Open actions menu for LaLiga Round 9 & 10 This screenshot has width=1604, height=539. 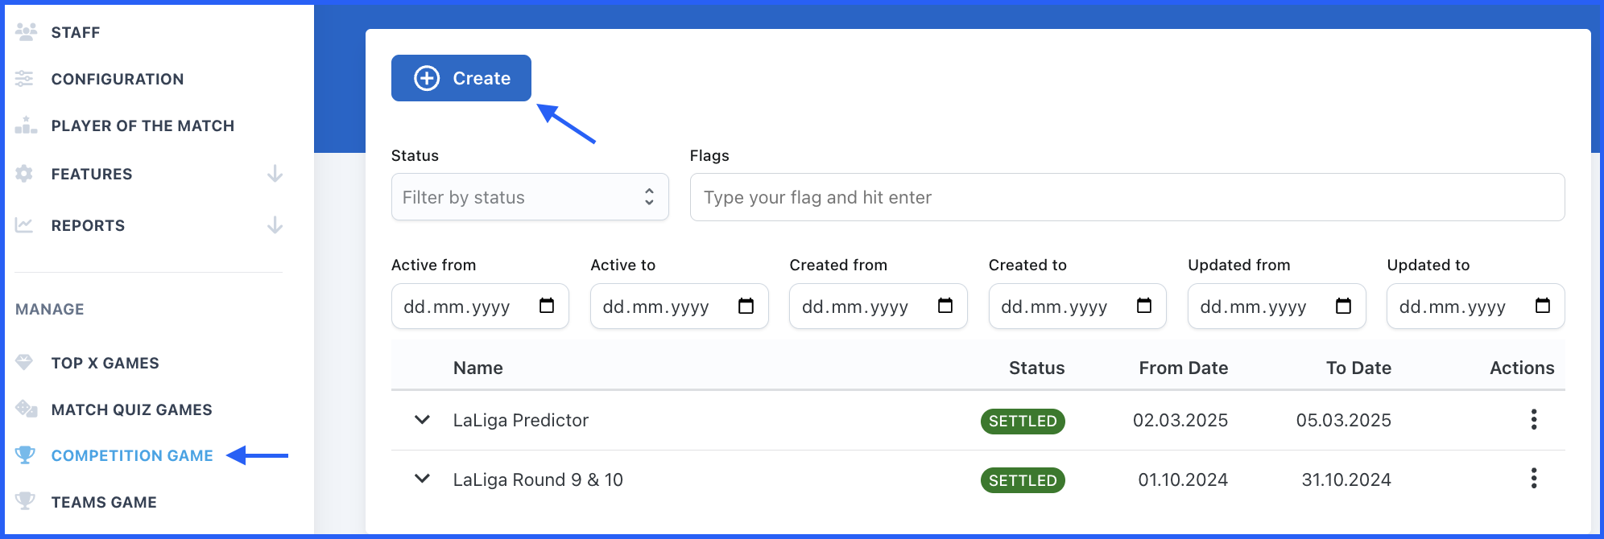coord(1533,479)
